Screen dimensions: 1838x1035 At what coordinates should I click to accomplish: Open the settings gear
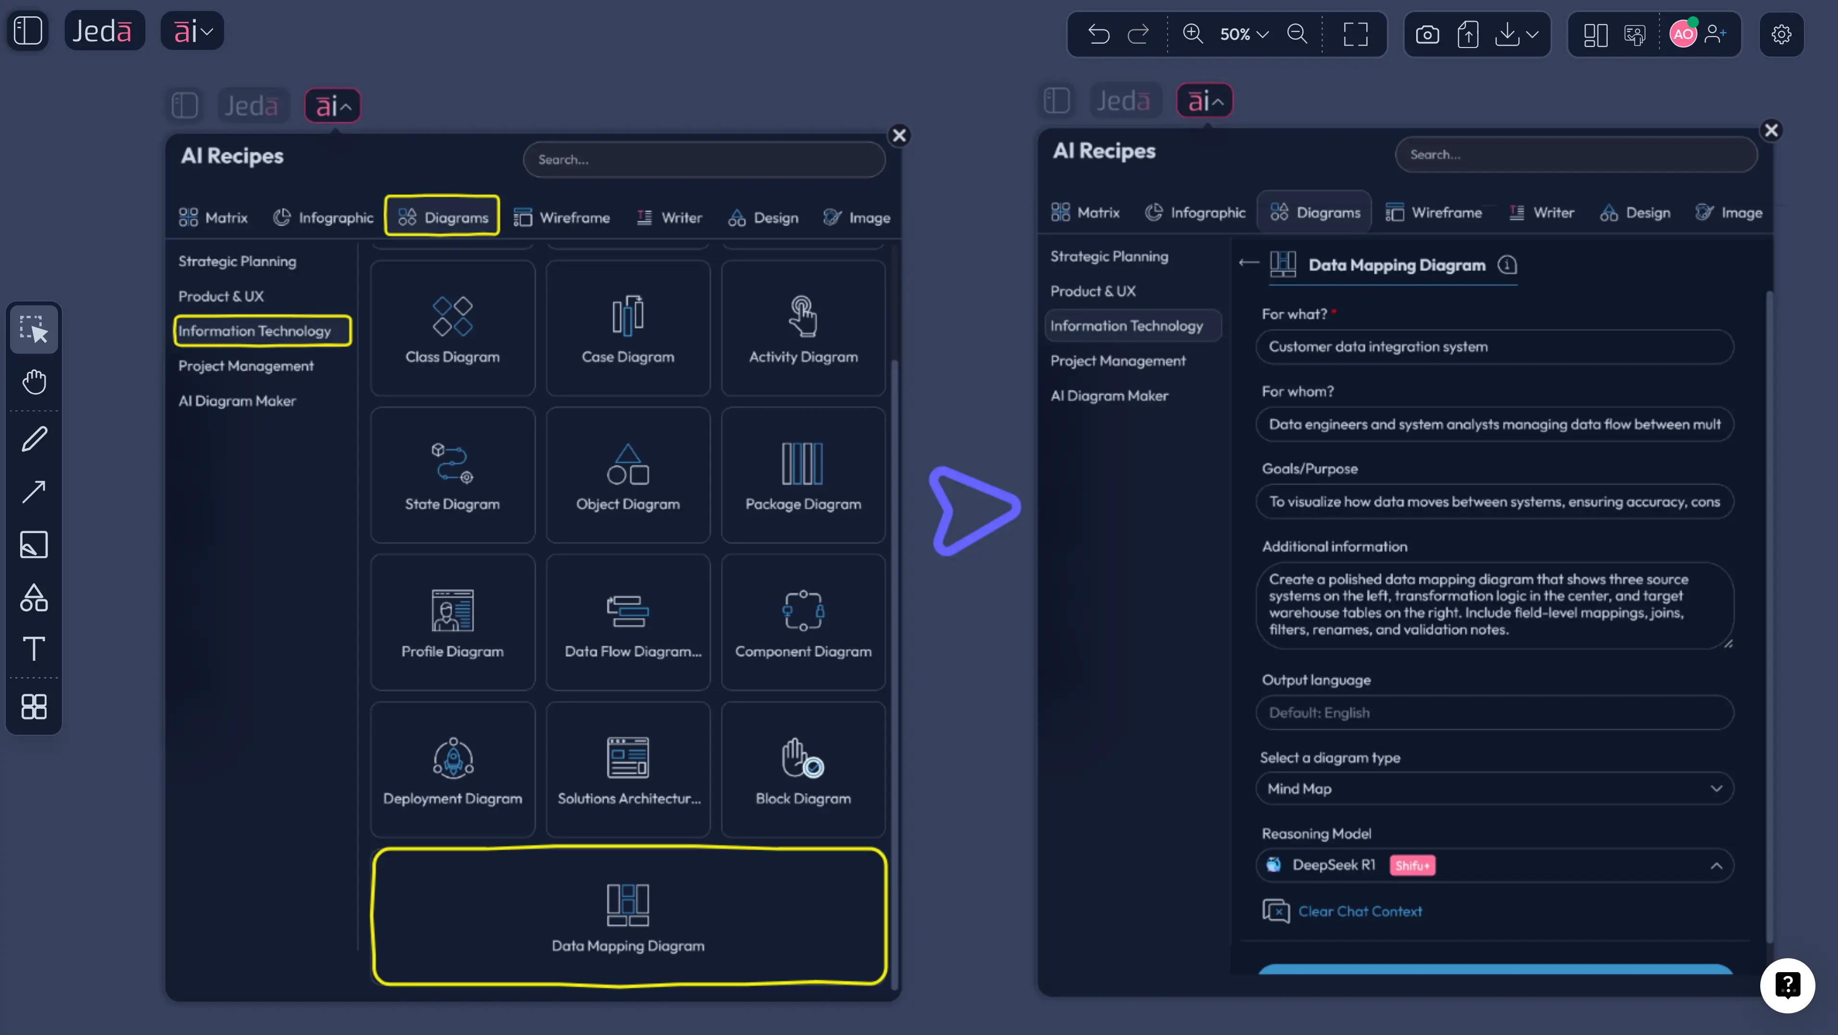pos(1782,34)
